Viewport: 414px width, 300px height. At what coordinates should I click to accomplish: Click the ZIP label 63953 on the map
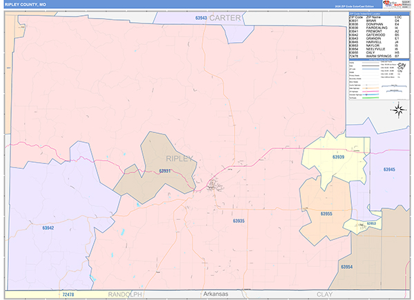click(x=371, y=223)
